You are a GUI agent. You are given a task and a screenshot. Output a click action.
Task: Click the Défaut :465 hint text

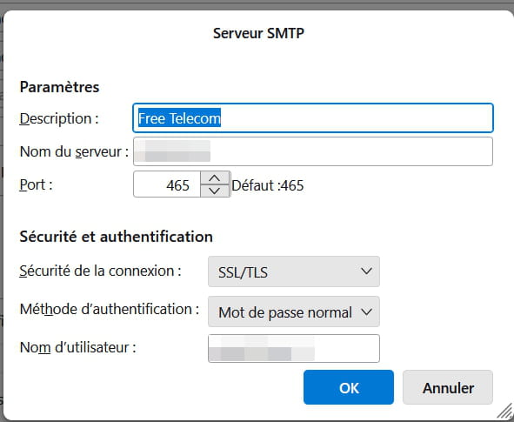[268, 185]
